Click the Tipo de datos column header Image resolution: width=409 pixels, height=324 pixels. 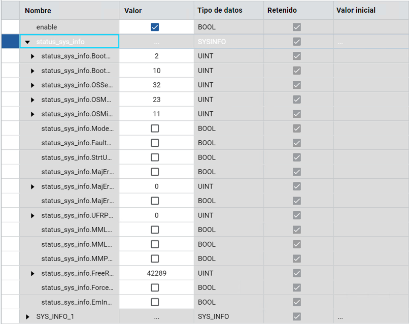point(219,10)
